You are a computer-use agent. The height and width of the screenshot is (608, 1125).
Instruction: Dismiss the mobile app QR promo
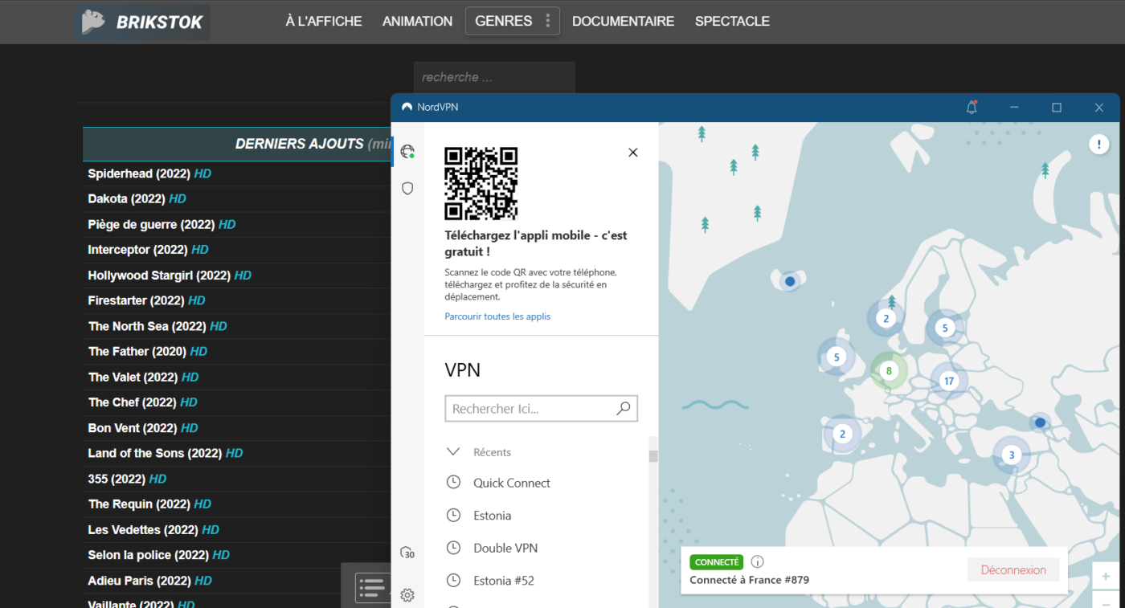click(x=633, y=153)
